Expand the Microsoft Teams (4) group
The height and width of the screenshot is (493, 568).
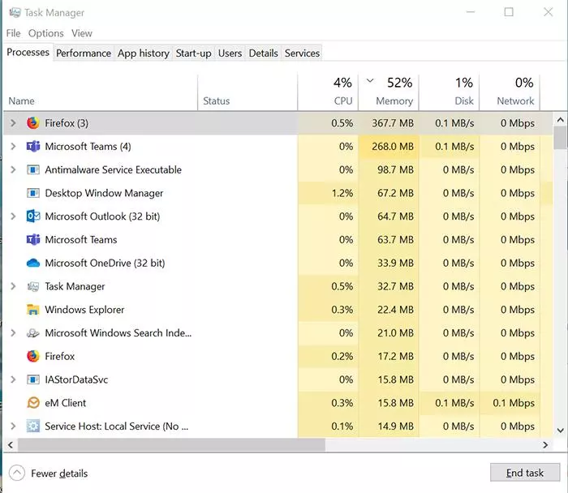(x=13, y=147)
